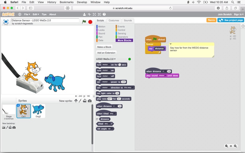Click the green flag to start project
245x153 pixels.
tap(84, 22)
